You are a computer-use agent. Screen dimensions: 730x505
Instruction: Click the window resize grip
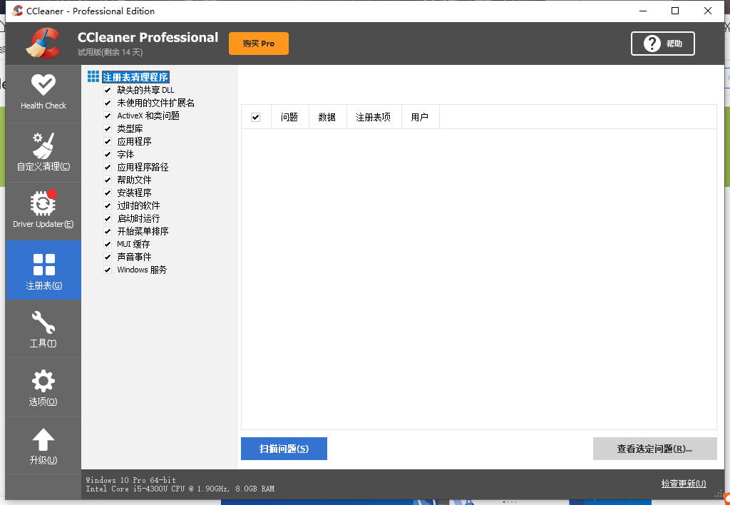click(x=719, y=494)
